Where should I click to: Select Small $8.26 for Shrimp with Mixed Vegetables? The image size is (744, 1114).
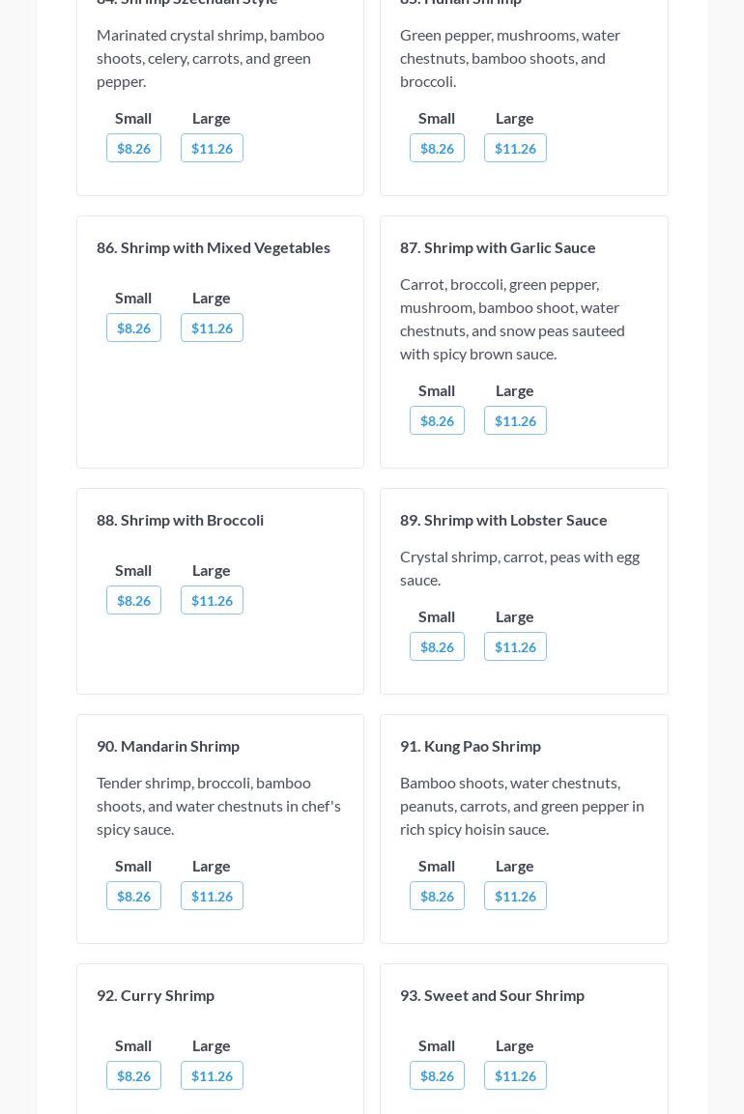pyautogui.click(x=133, y=328)
